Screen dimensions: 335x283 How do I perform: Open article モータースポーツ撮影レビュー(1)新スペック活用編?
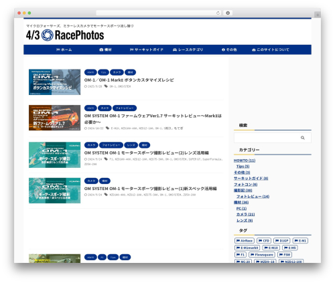click(x=150, y=189)
